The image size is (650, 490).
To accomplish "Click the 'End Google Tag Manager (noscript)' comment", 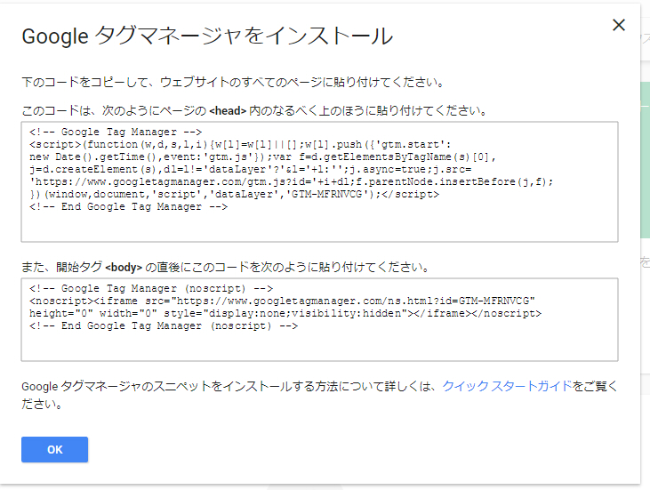I will click(164, 325).
